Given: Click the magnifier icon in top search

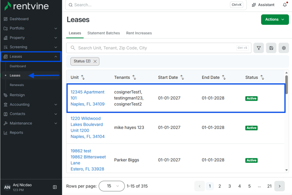Looking at the screenshot, I should 71,5.
